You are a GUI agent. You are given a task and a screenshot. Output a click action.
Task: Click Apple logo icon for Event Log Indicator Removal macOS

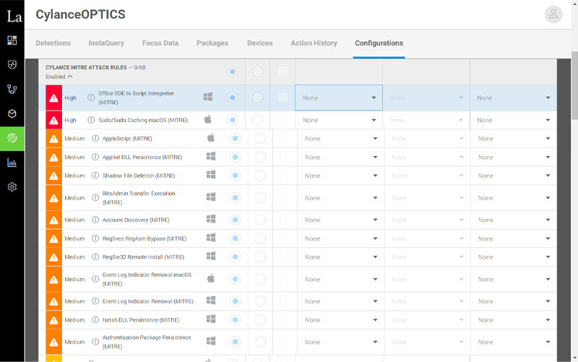point(211,278)
